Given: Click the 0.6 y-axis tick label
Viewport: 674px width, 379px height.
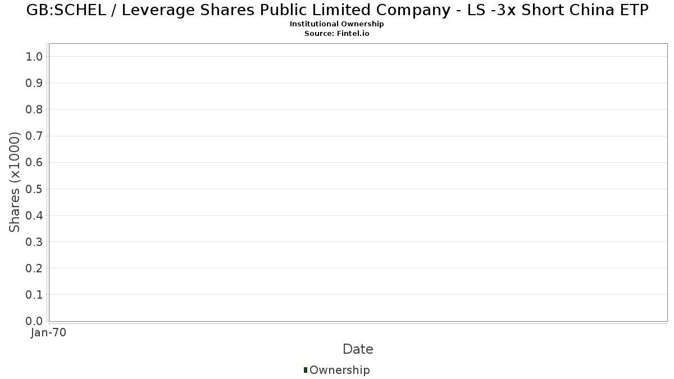Looking at the screenshot, I should (34, 162).
